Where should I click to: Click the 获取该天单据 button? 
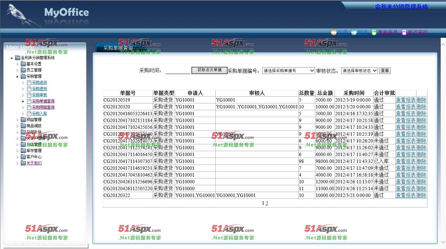coord(209,70)
